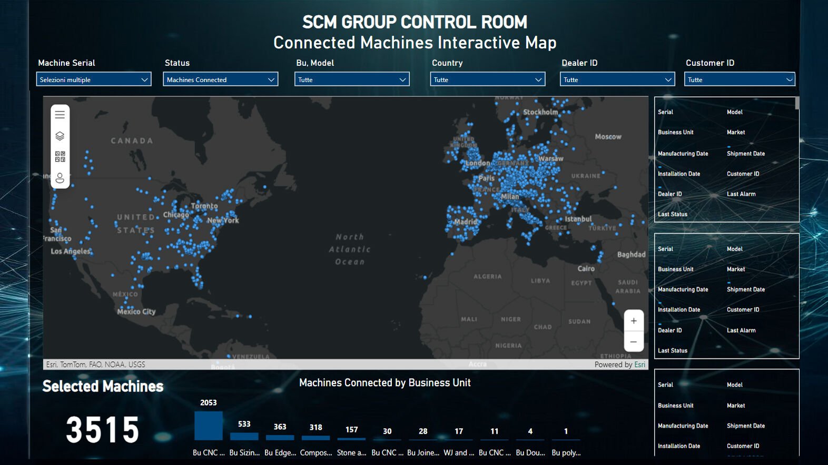Click the Toronto label on the map
828x465 pixels.
tap(204, 206)
